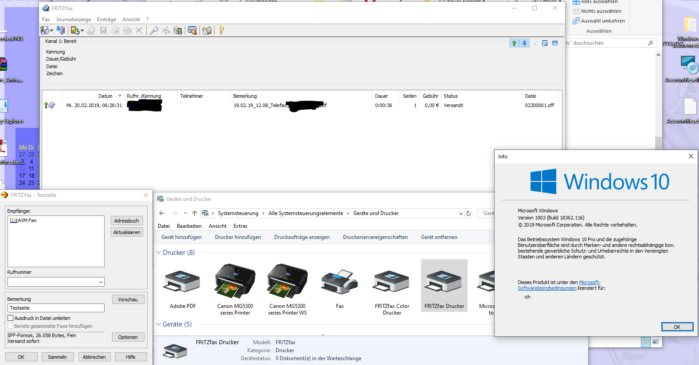
Task: Click the Abbrechen button
Action: [94, 357]
